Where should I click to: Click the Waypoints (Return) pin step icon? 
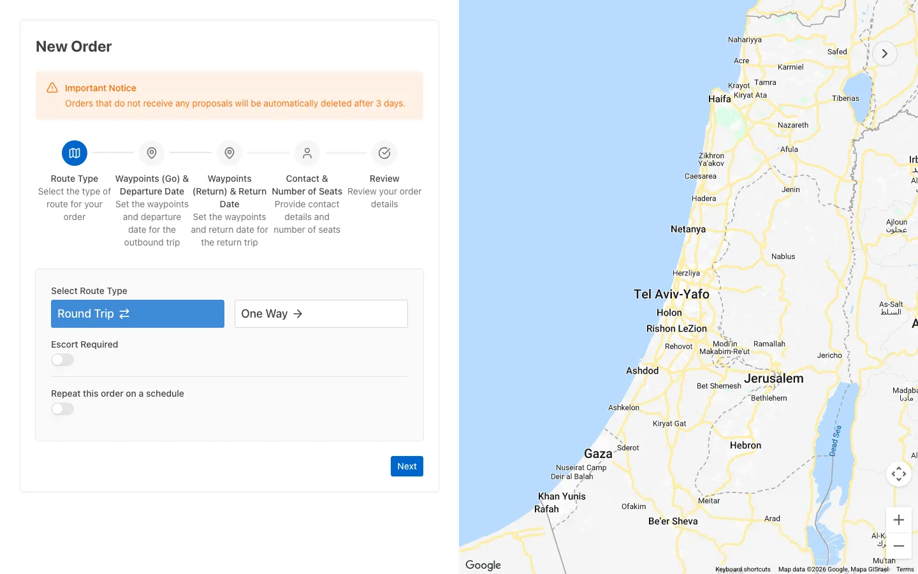pos(229,153)
